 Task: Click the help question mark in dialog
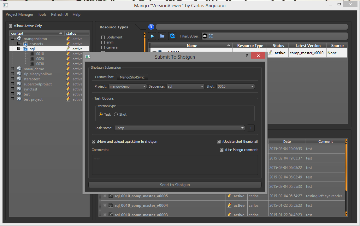coord(247,55)
